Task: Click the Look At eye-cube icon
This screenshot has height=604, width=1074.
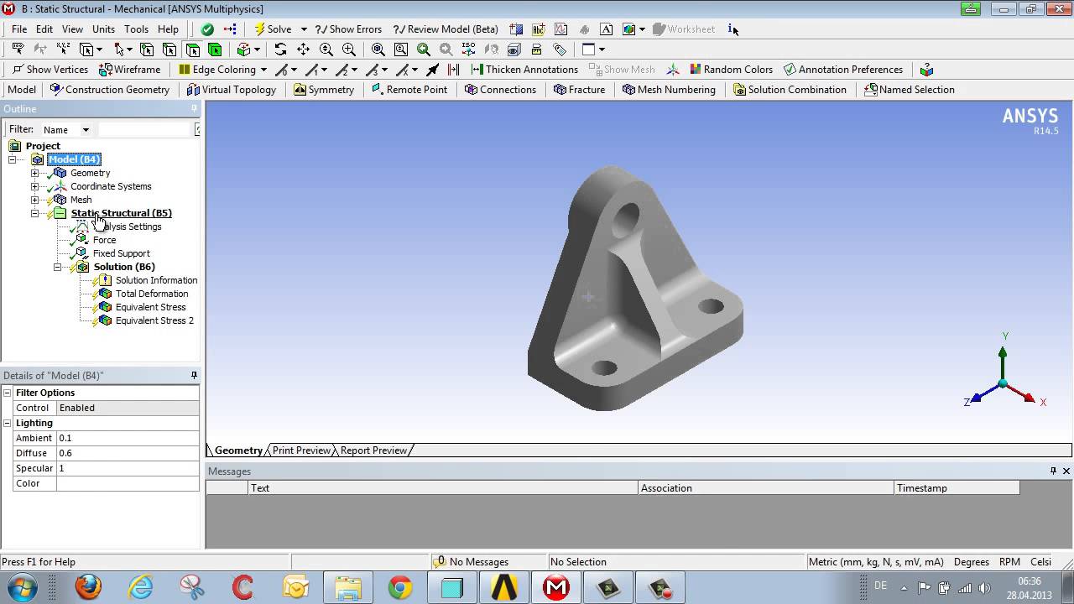Action: [514, 49]
